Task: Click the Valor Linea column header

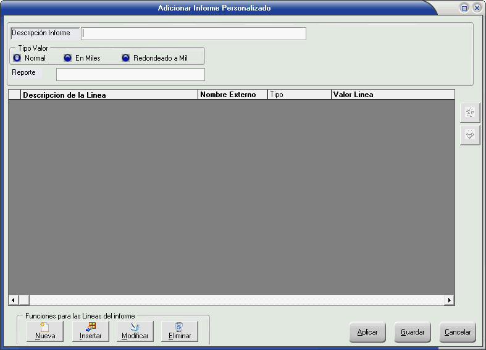Action: pos(392,95)
